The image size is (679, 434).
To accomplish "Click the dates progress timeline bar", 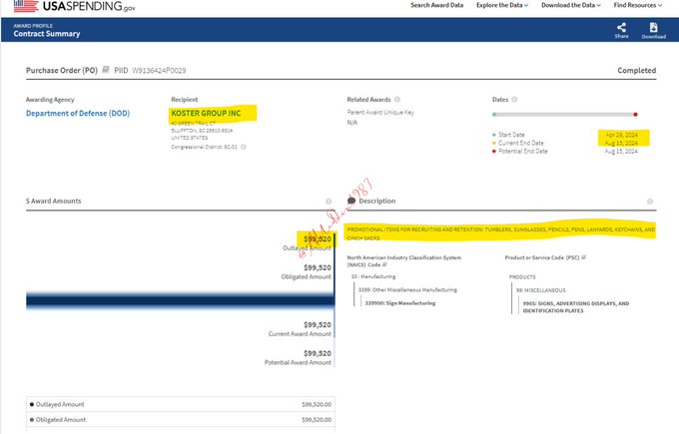I will click(565, 114).
